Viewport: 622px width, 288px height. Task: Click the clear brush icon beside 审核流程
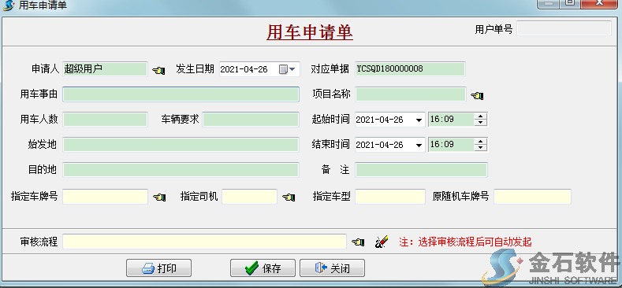(382, 242)
